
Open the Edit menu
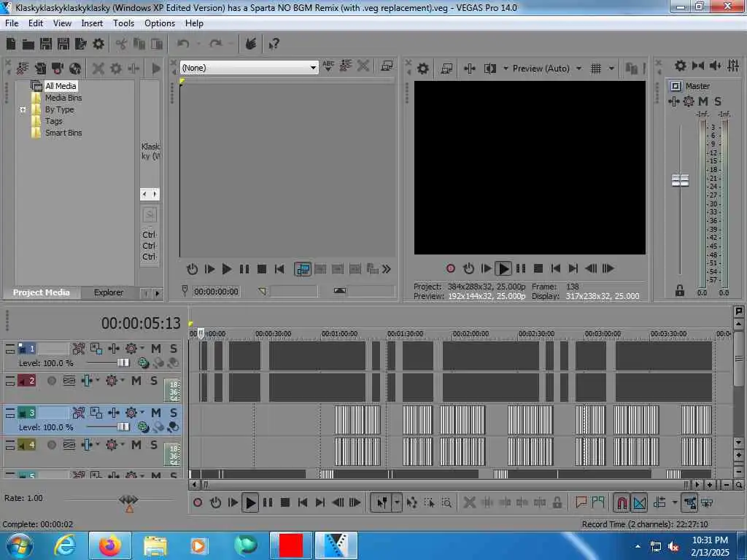point(36,23)
